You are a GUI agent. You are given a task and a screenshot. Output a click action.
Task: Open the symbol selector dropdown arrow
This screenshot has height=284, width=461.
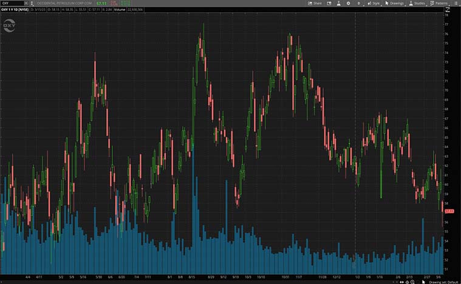coord(26,3)
